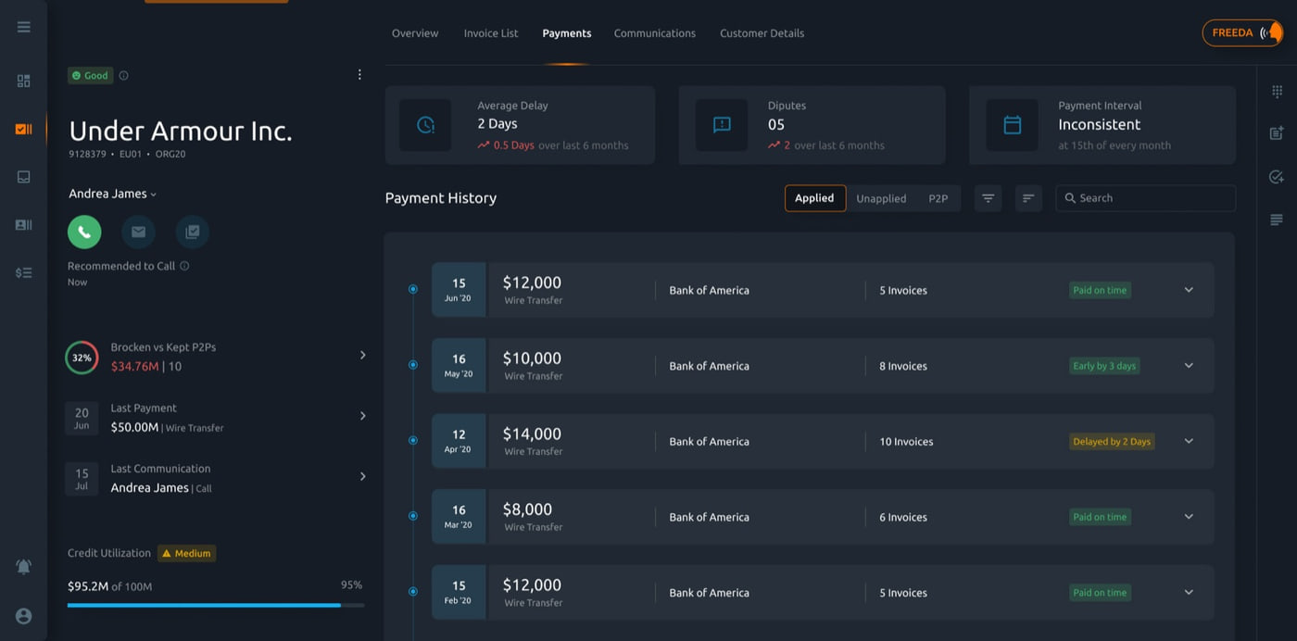Screen dimensions: 1297x641
Task: Click info icon next to Recommended to Call
Action: click(x=184, y=266)
